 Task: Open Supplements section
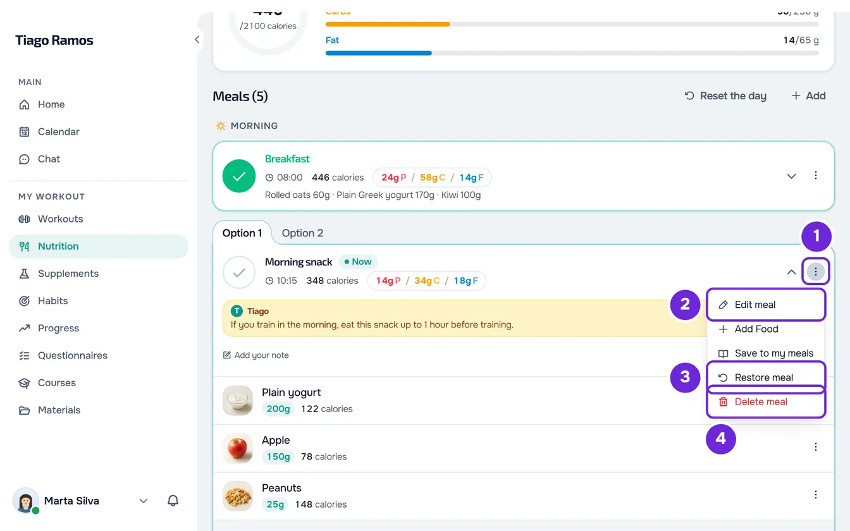[99, 273]
